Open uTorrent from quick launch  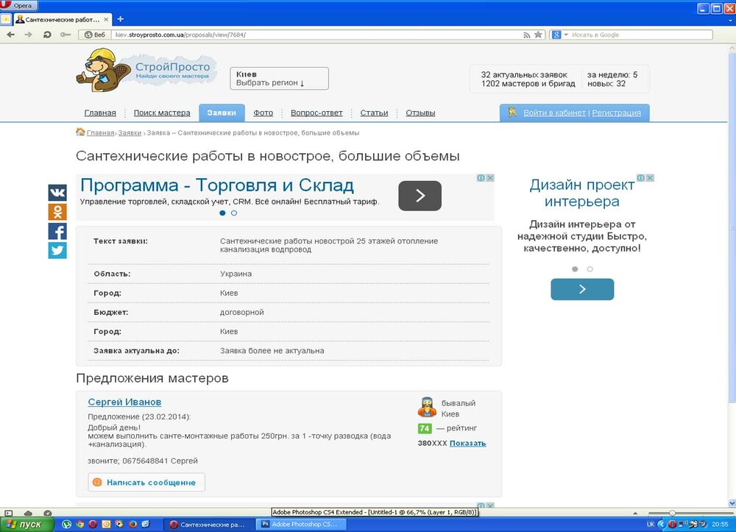pyautogui.click(x=67, y=524)
